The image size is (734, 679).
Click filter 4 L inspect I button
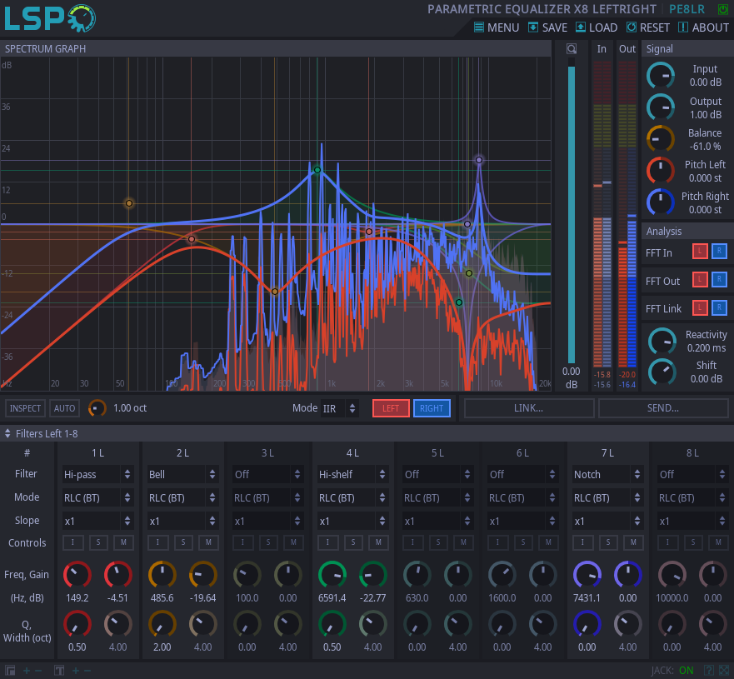tap(327, 542)
